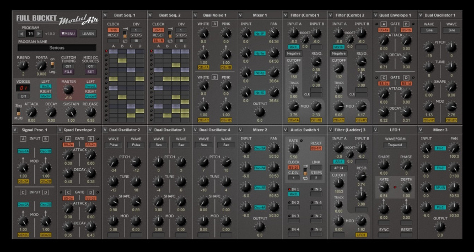This screenshot has width=474, height=252.
Task: Adjust the P.BEND knob
Action: [23, 65]
